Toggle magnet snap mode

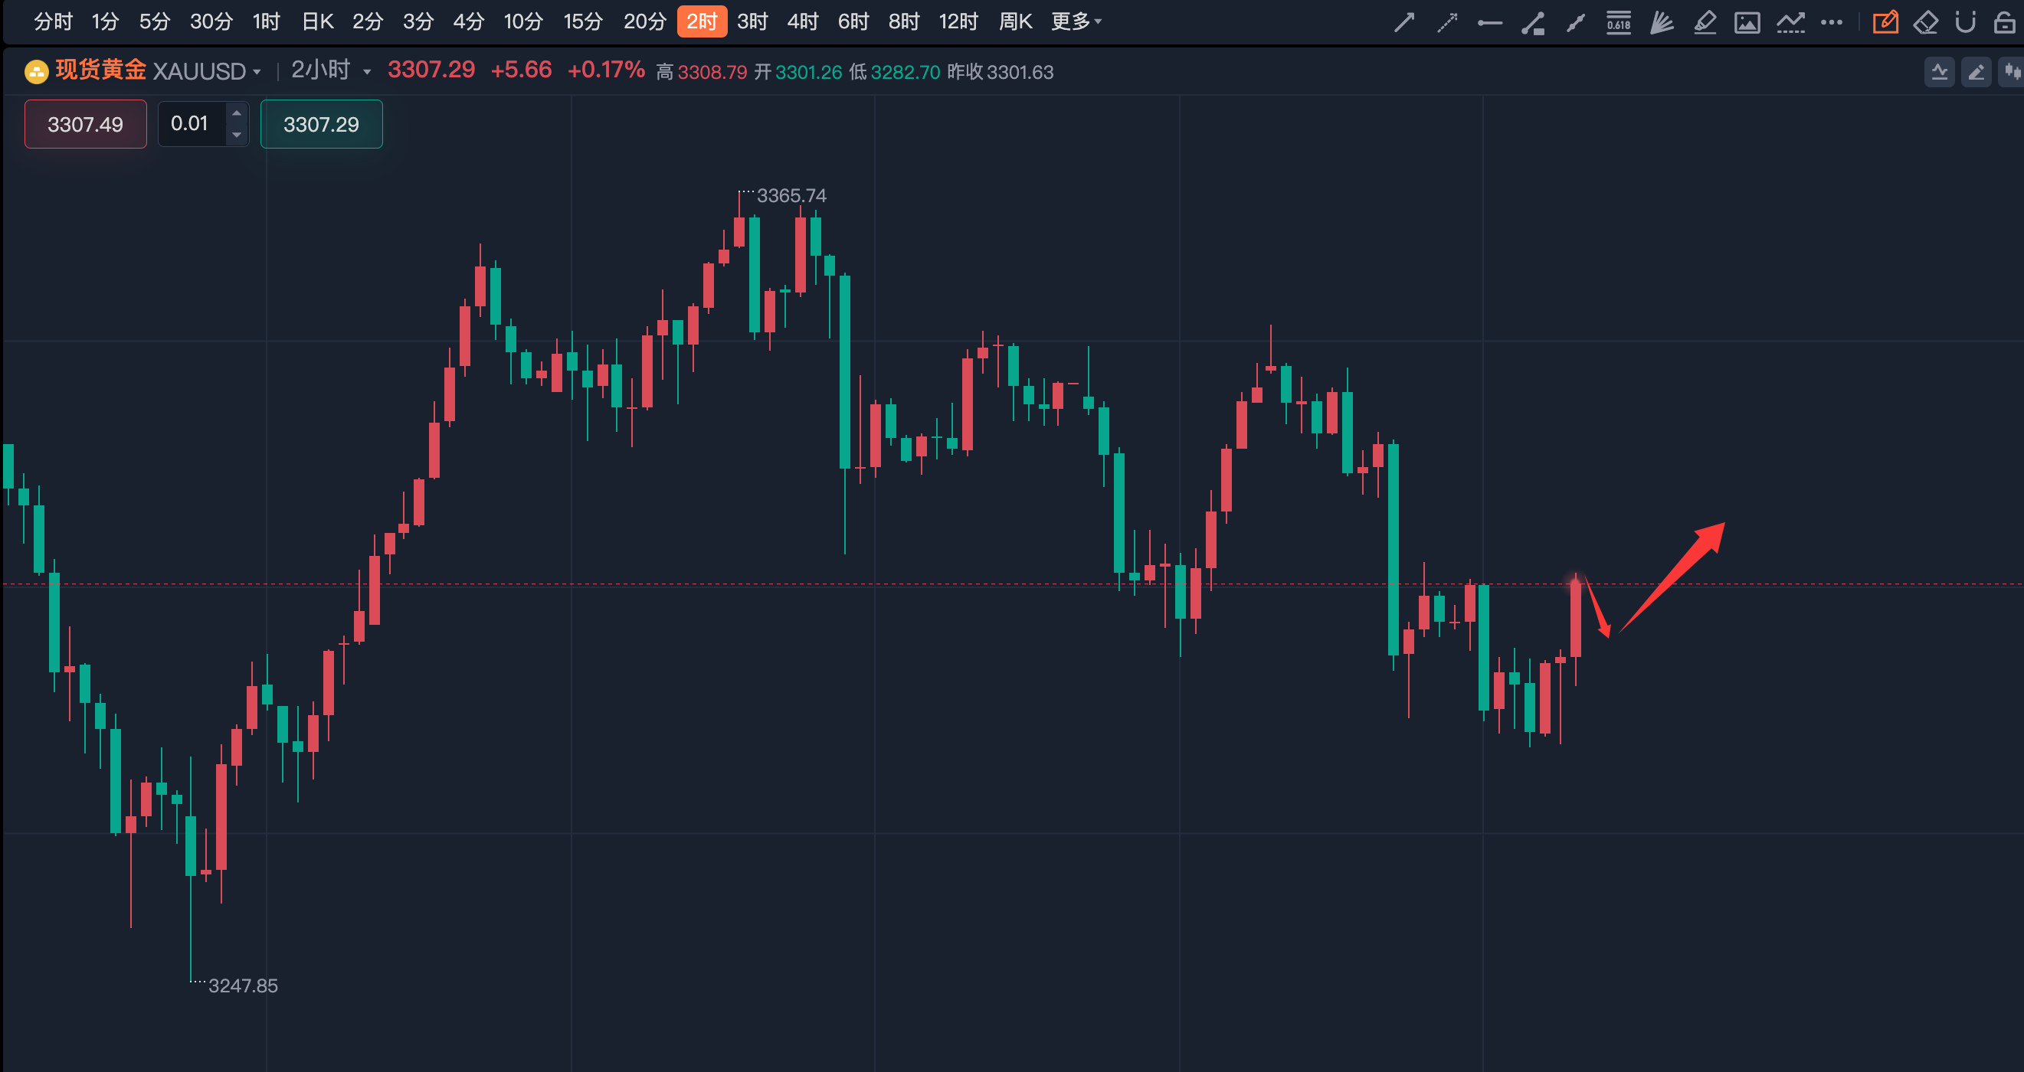(x=1965, y=23)
